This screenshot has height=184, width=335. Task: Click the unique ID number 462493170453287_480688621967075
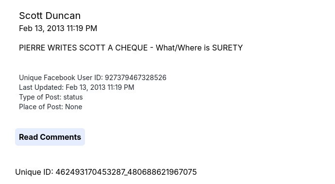coord(126,172)
